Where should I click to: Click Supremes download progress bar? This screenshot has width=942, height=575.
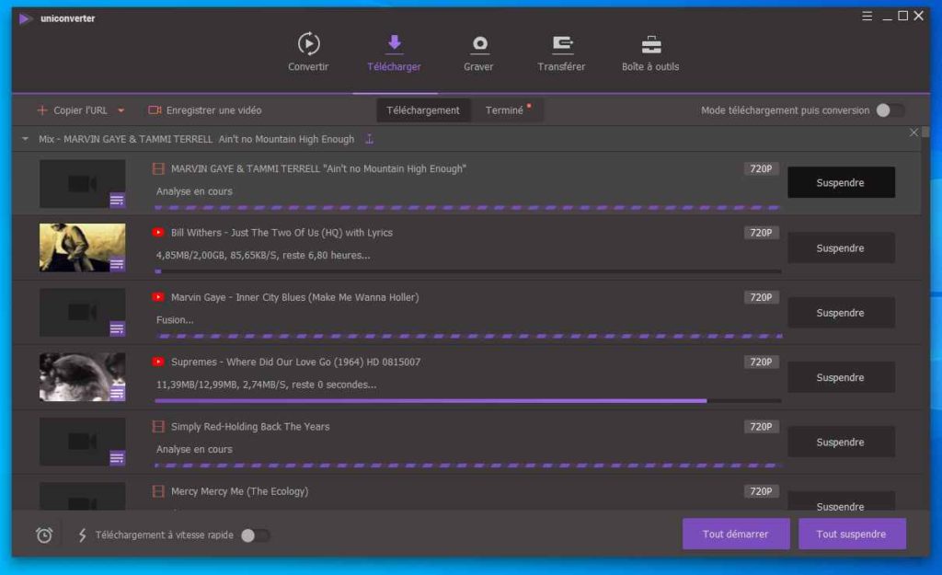[x=468, y=400]
